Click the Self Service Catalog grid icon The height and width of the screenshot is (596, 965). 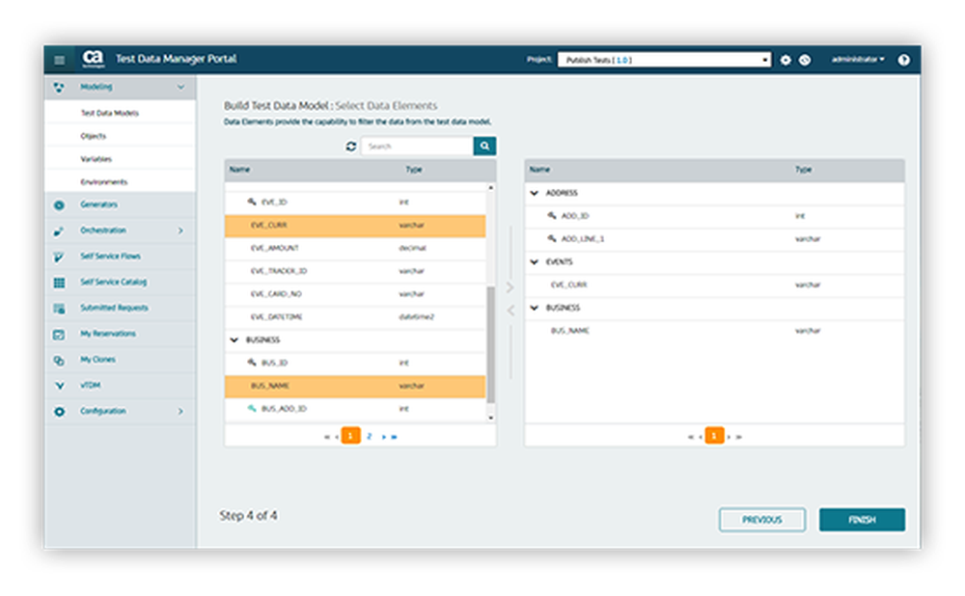click(x=59, y=283)
